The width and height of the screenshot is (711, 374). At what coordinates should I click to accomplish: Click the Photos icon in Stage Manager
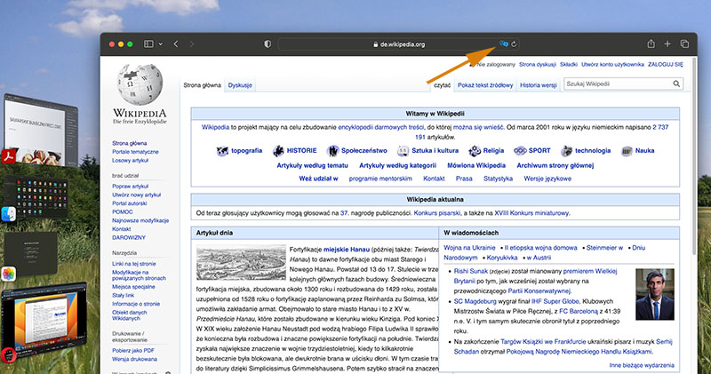point(8,274)
